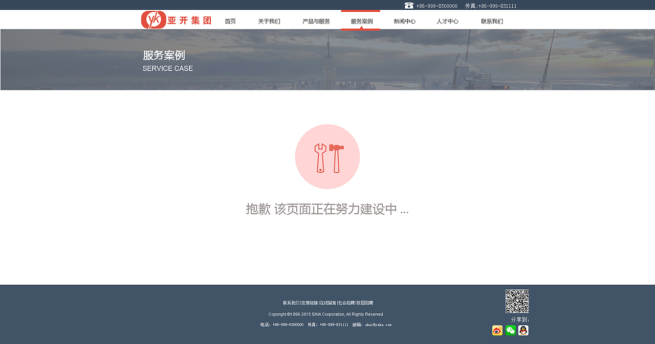Click the QQ share icon
The width and height of the screenshot is (655, 344).
[x=522, y=330]
